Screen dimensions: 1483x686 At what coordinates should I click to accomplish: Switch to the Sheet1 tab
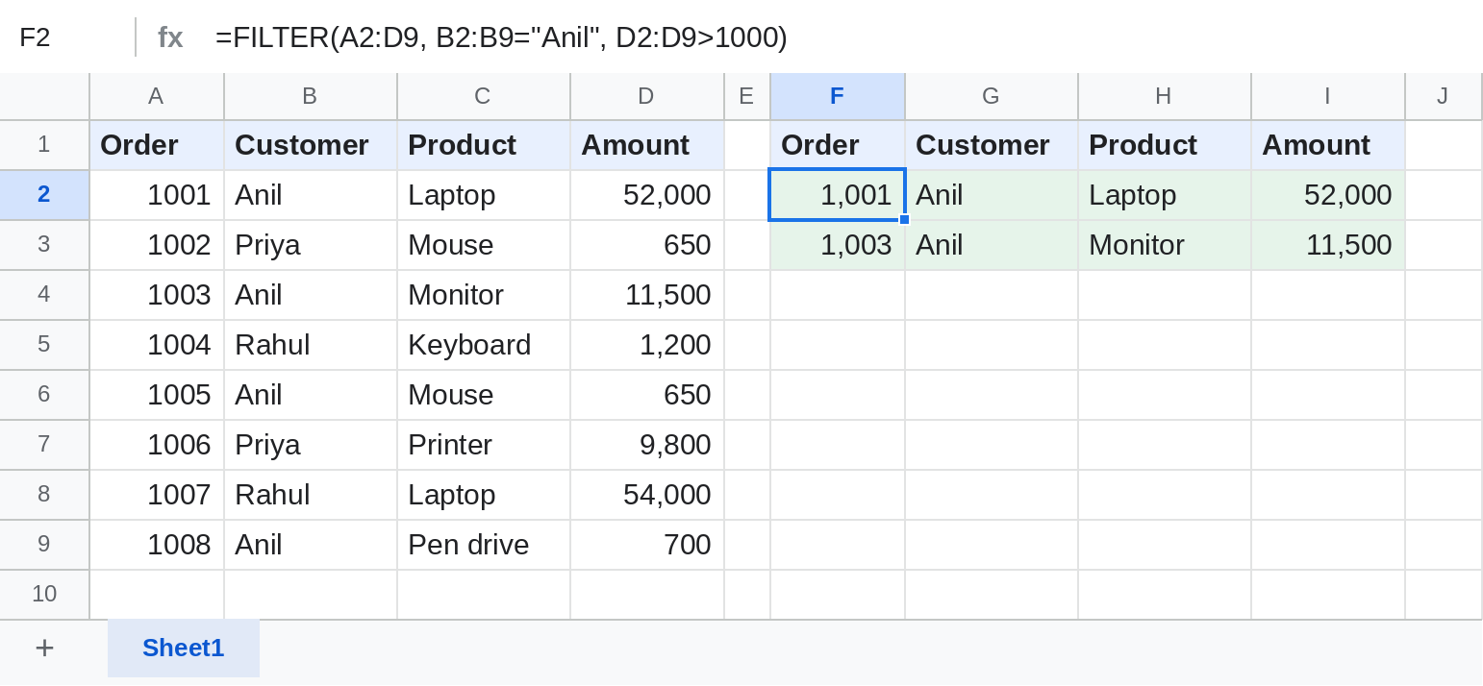pos(184,649)
